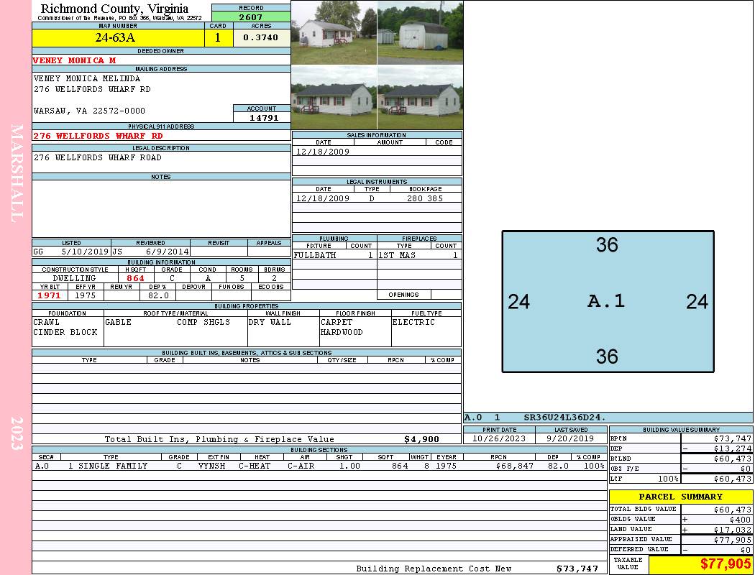Click the empty Notes box

point(161,208)
